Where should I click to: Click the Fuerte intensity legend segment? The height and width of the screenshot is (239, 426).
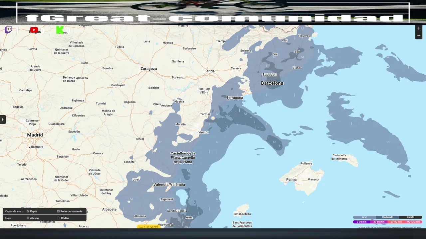[x=411, y=217]
